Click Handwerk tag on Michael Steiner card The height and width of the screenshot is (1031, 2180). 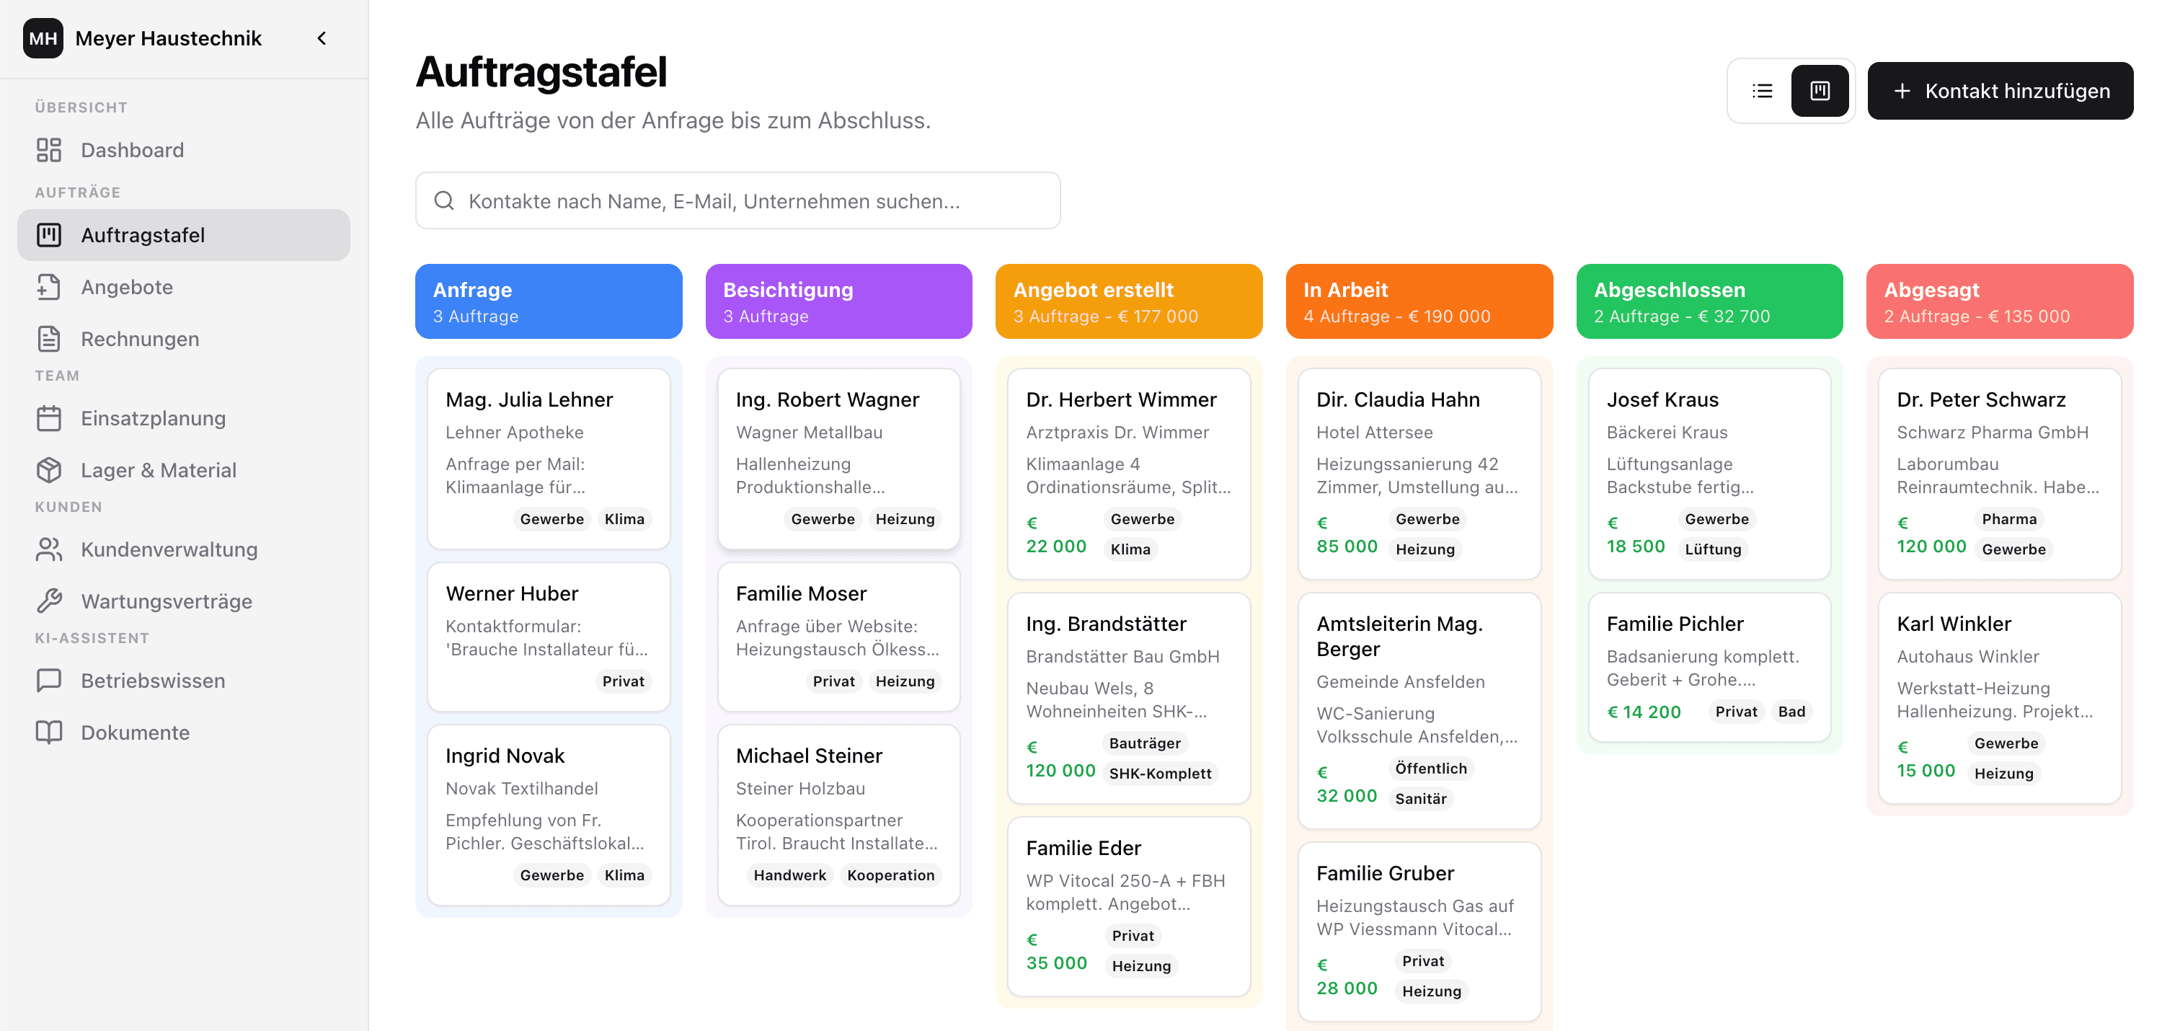click(x=789, y=875)
